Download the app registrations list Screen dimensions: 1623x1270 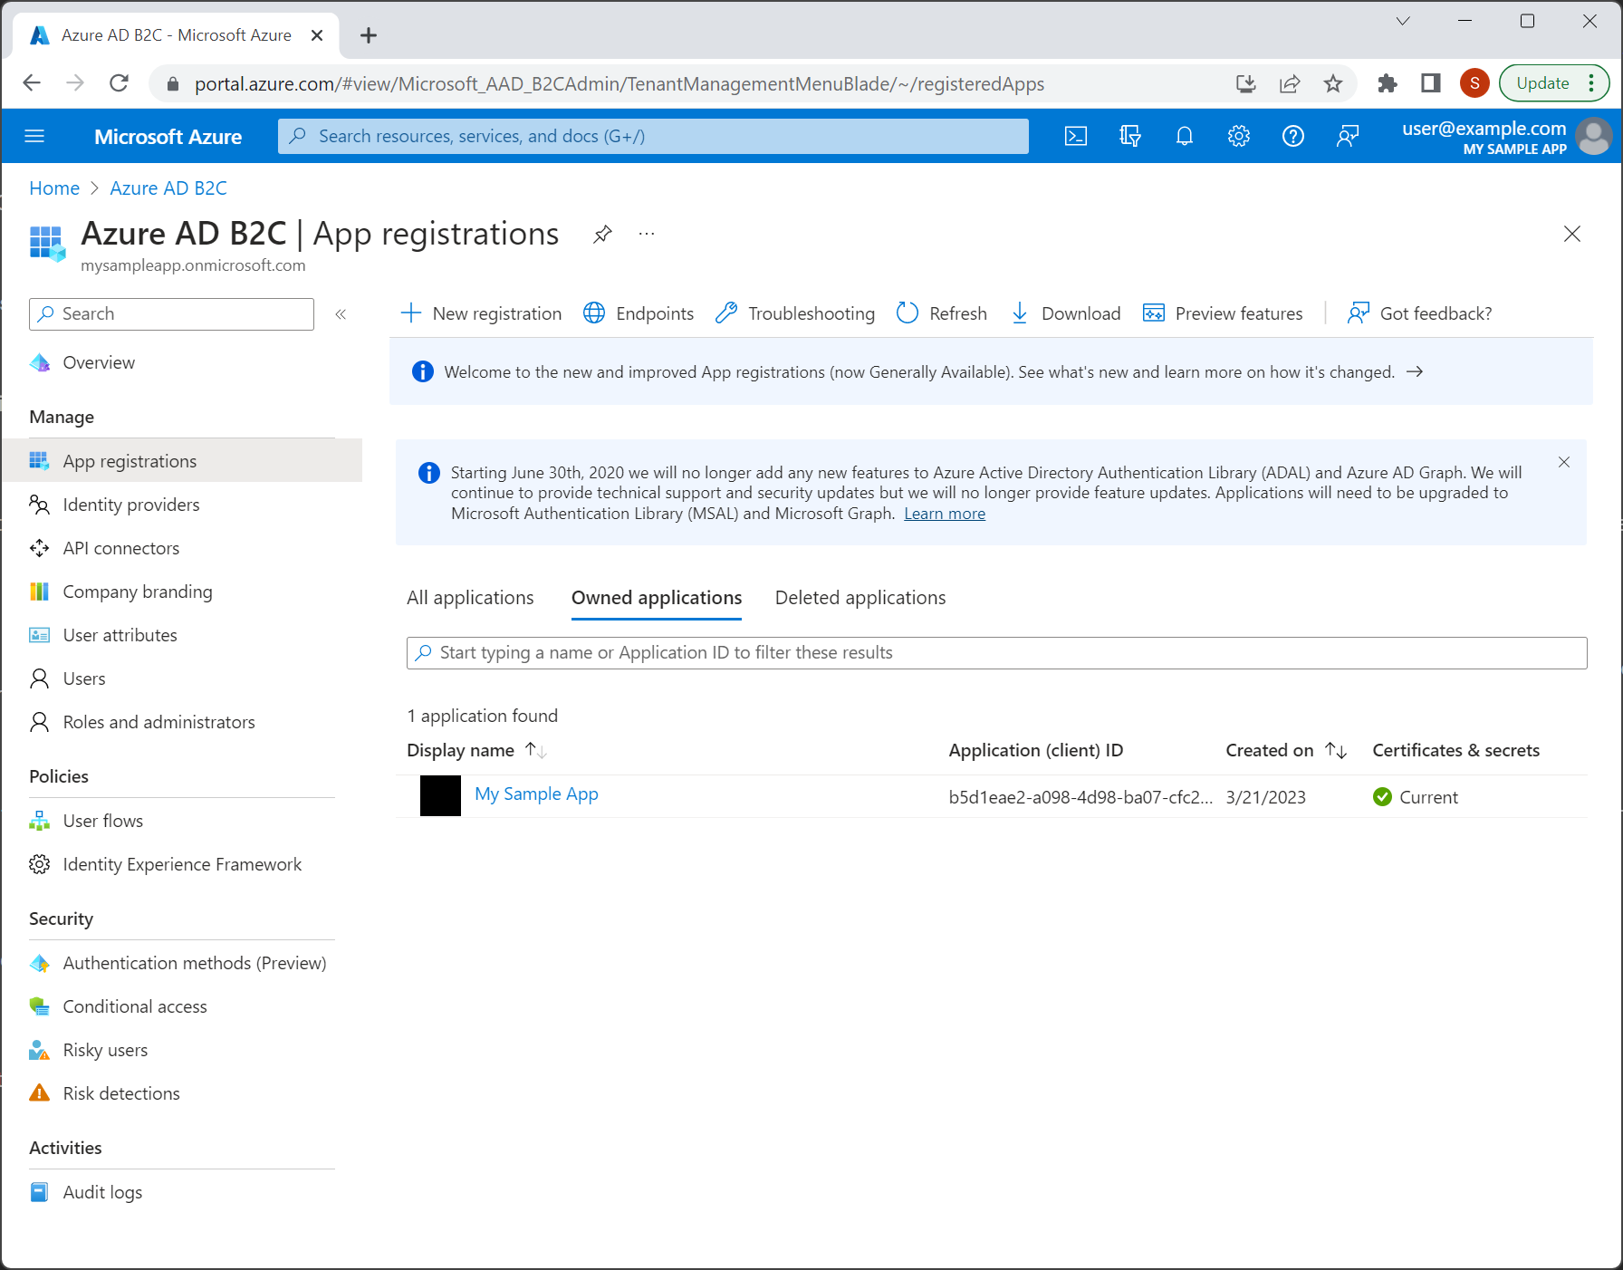[1065, 313]
